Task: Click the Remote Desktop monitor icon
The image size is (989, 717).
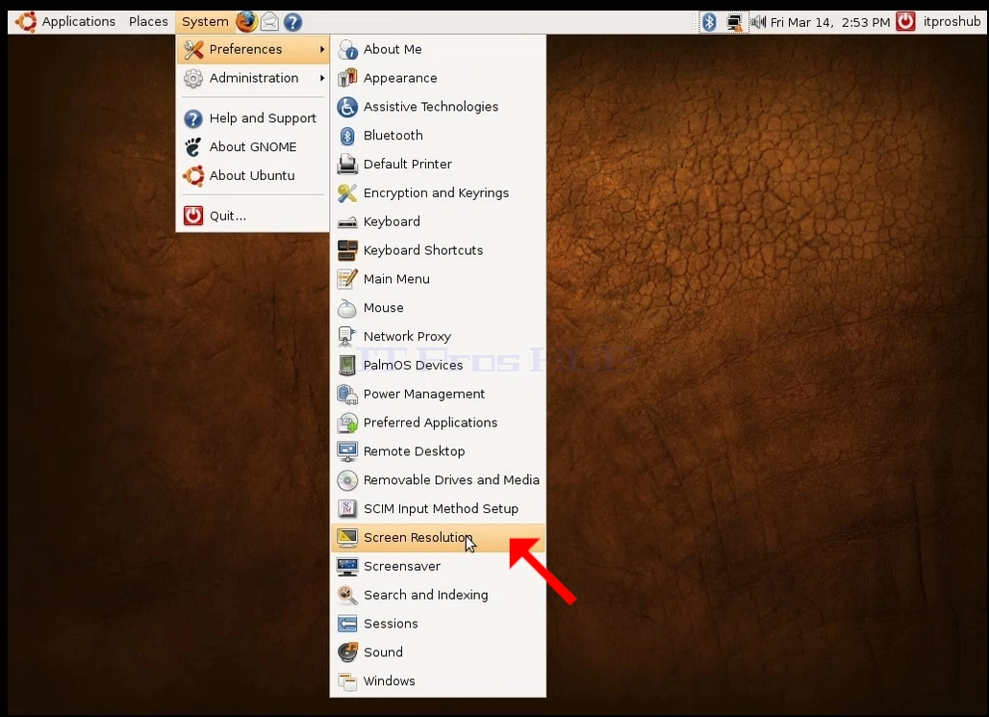Action: (x=347, y=451)
